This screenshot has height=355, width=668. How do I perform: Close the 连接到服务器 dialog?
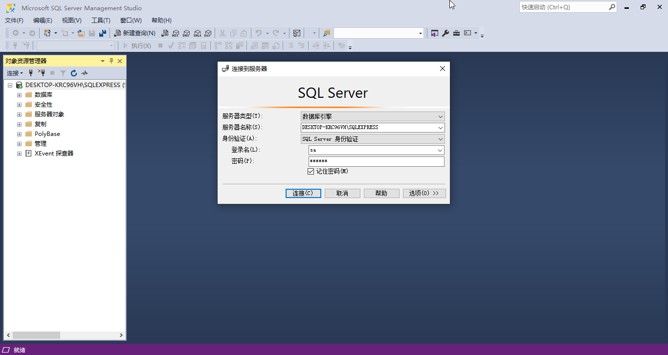pyautogui.click(x=442, y=68)
